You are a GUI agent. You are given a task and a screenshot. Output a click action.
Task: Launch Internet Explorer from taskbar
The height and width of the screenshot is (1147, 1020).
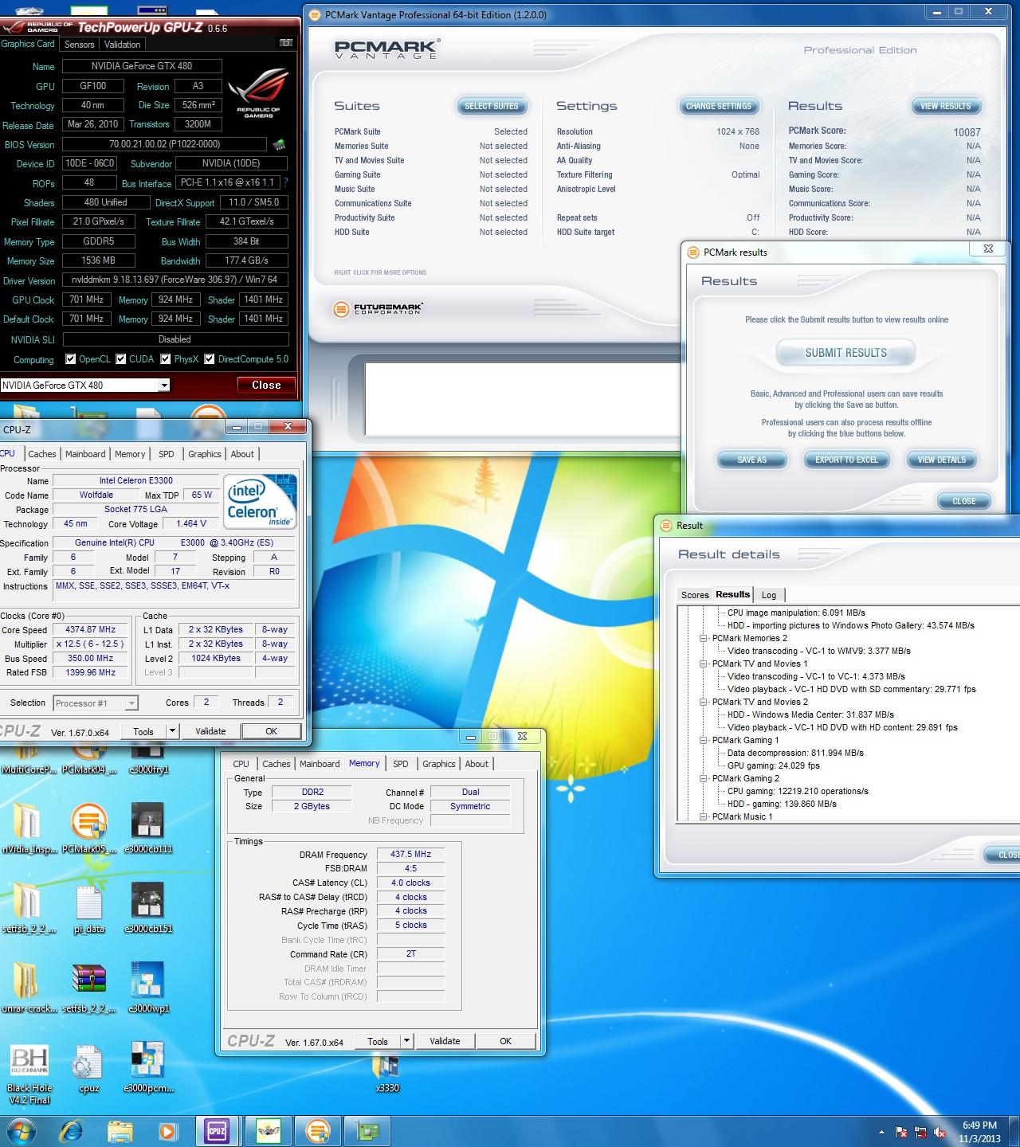(72, 1131)
